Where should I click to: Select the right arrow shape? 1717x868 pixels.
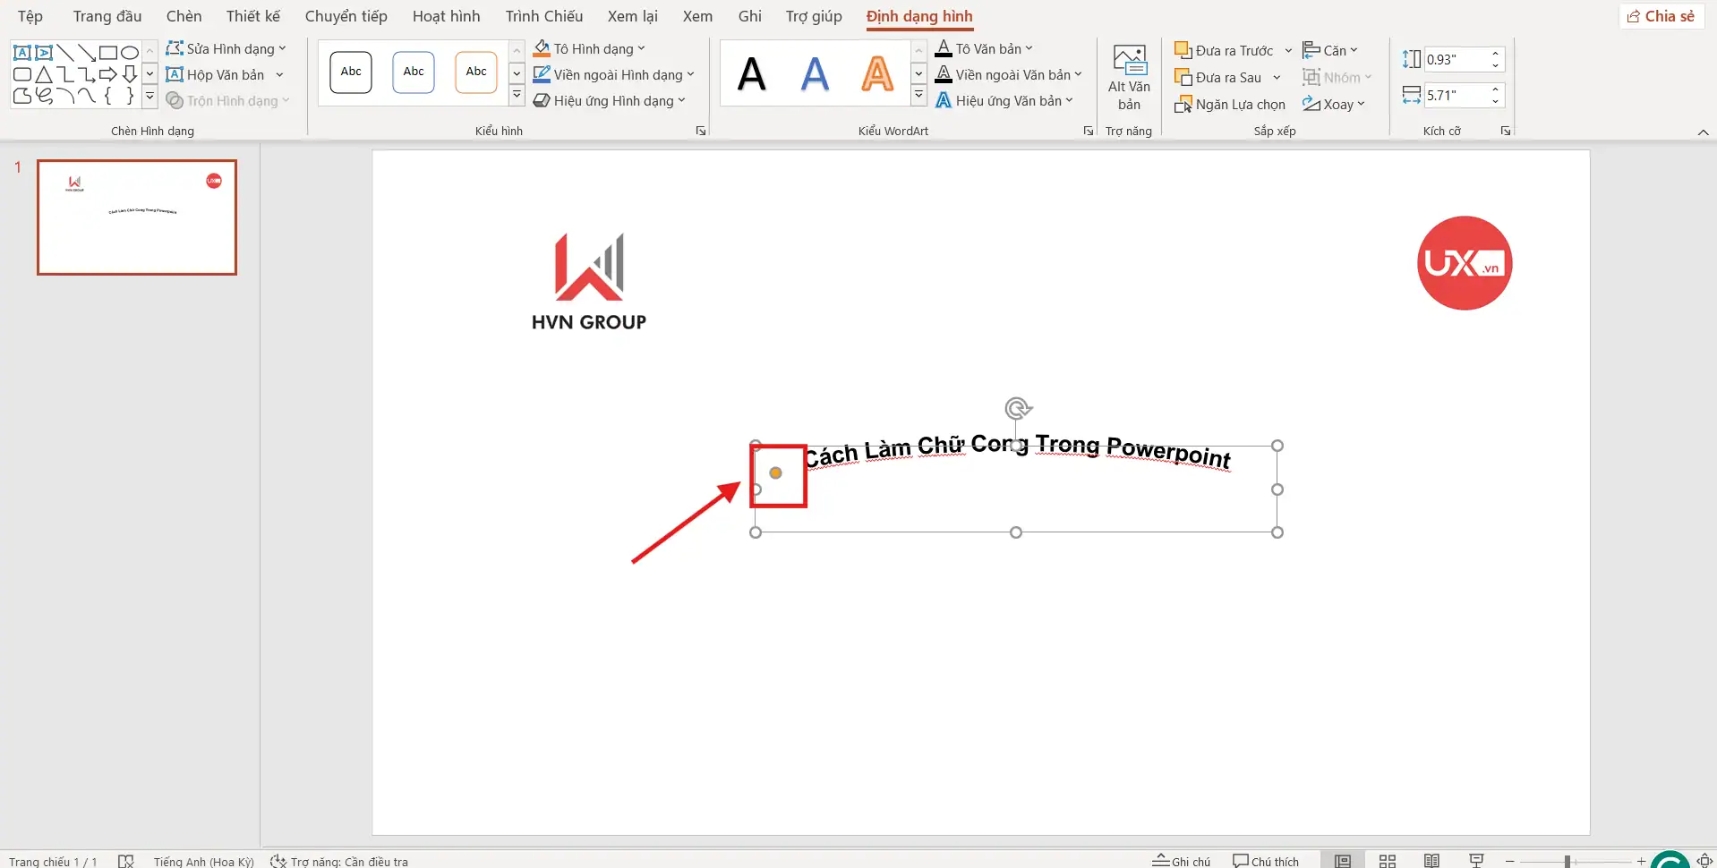point(108,74)
